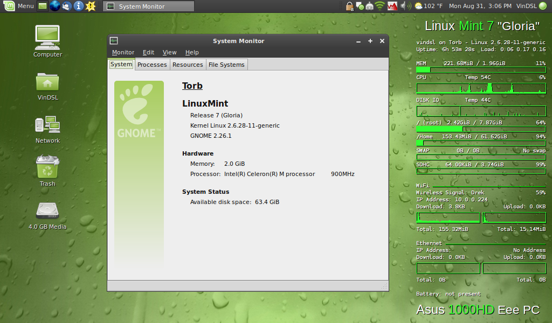The height and width of the screenshot is (323, 552).
Task: Select the Computer desktop icon
Action: point(47,41)
